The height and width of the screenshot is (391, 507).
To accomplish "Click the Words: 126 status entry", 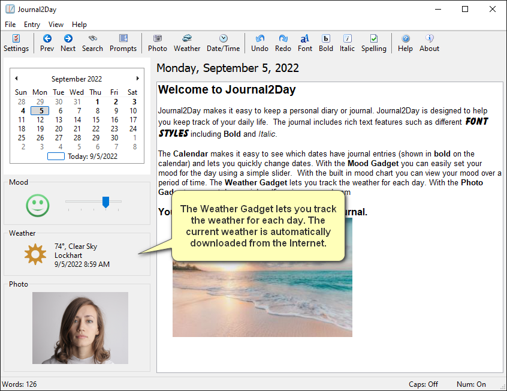I will coord(19,384).
